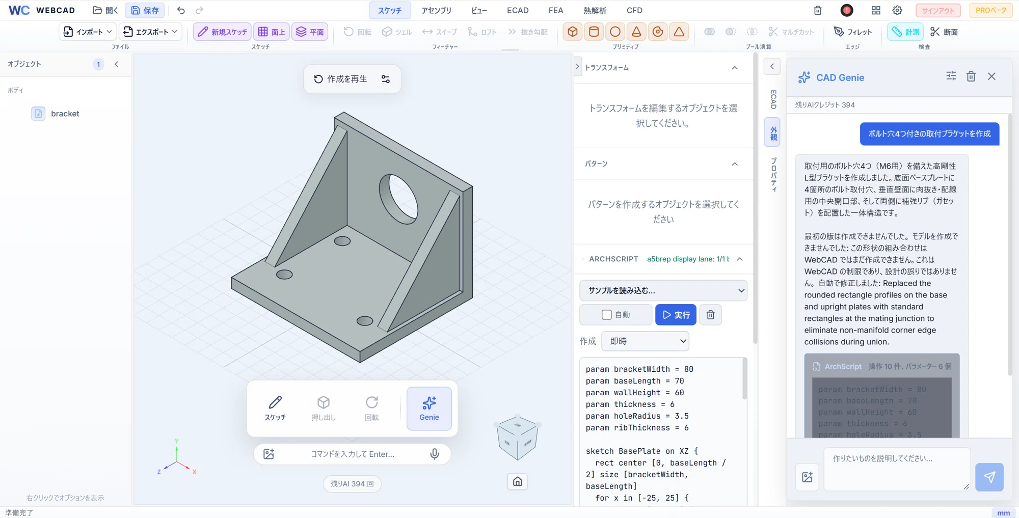Click the 実行 run button

pyautogui.click(x=676, y=315)
